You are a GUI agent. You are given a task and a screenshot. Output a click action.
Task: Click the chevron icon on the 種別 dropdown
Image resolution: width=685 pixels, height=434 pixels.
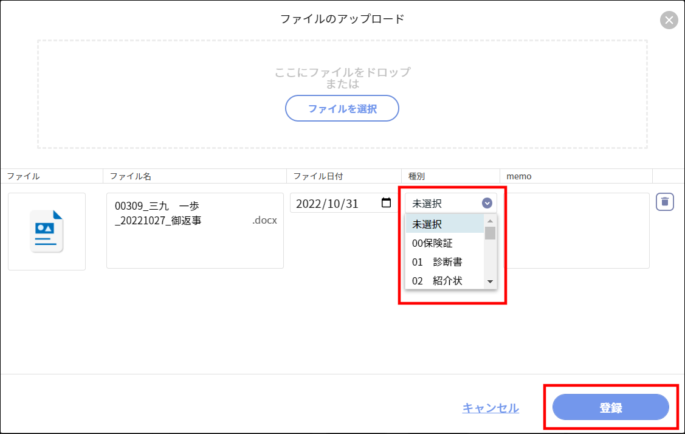point(486,202)
